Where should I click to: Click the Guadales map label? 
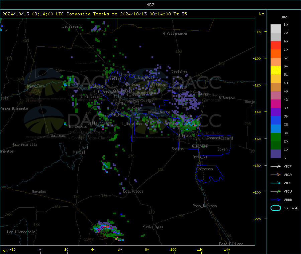point(179,72)
